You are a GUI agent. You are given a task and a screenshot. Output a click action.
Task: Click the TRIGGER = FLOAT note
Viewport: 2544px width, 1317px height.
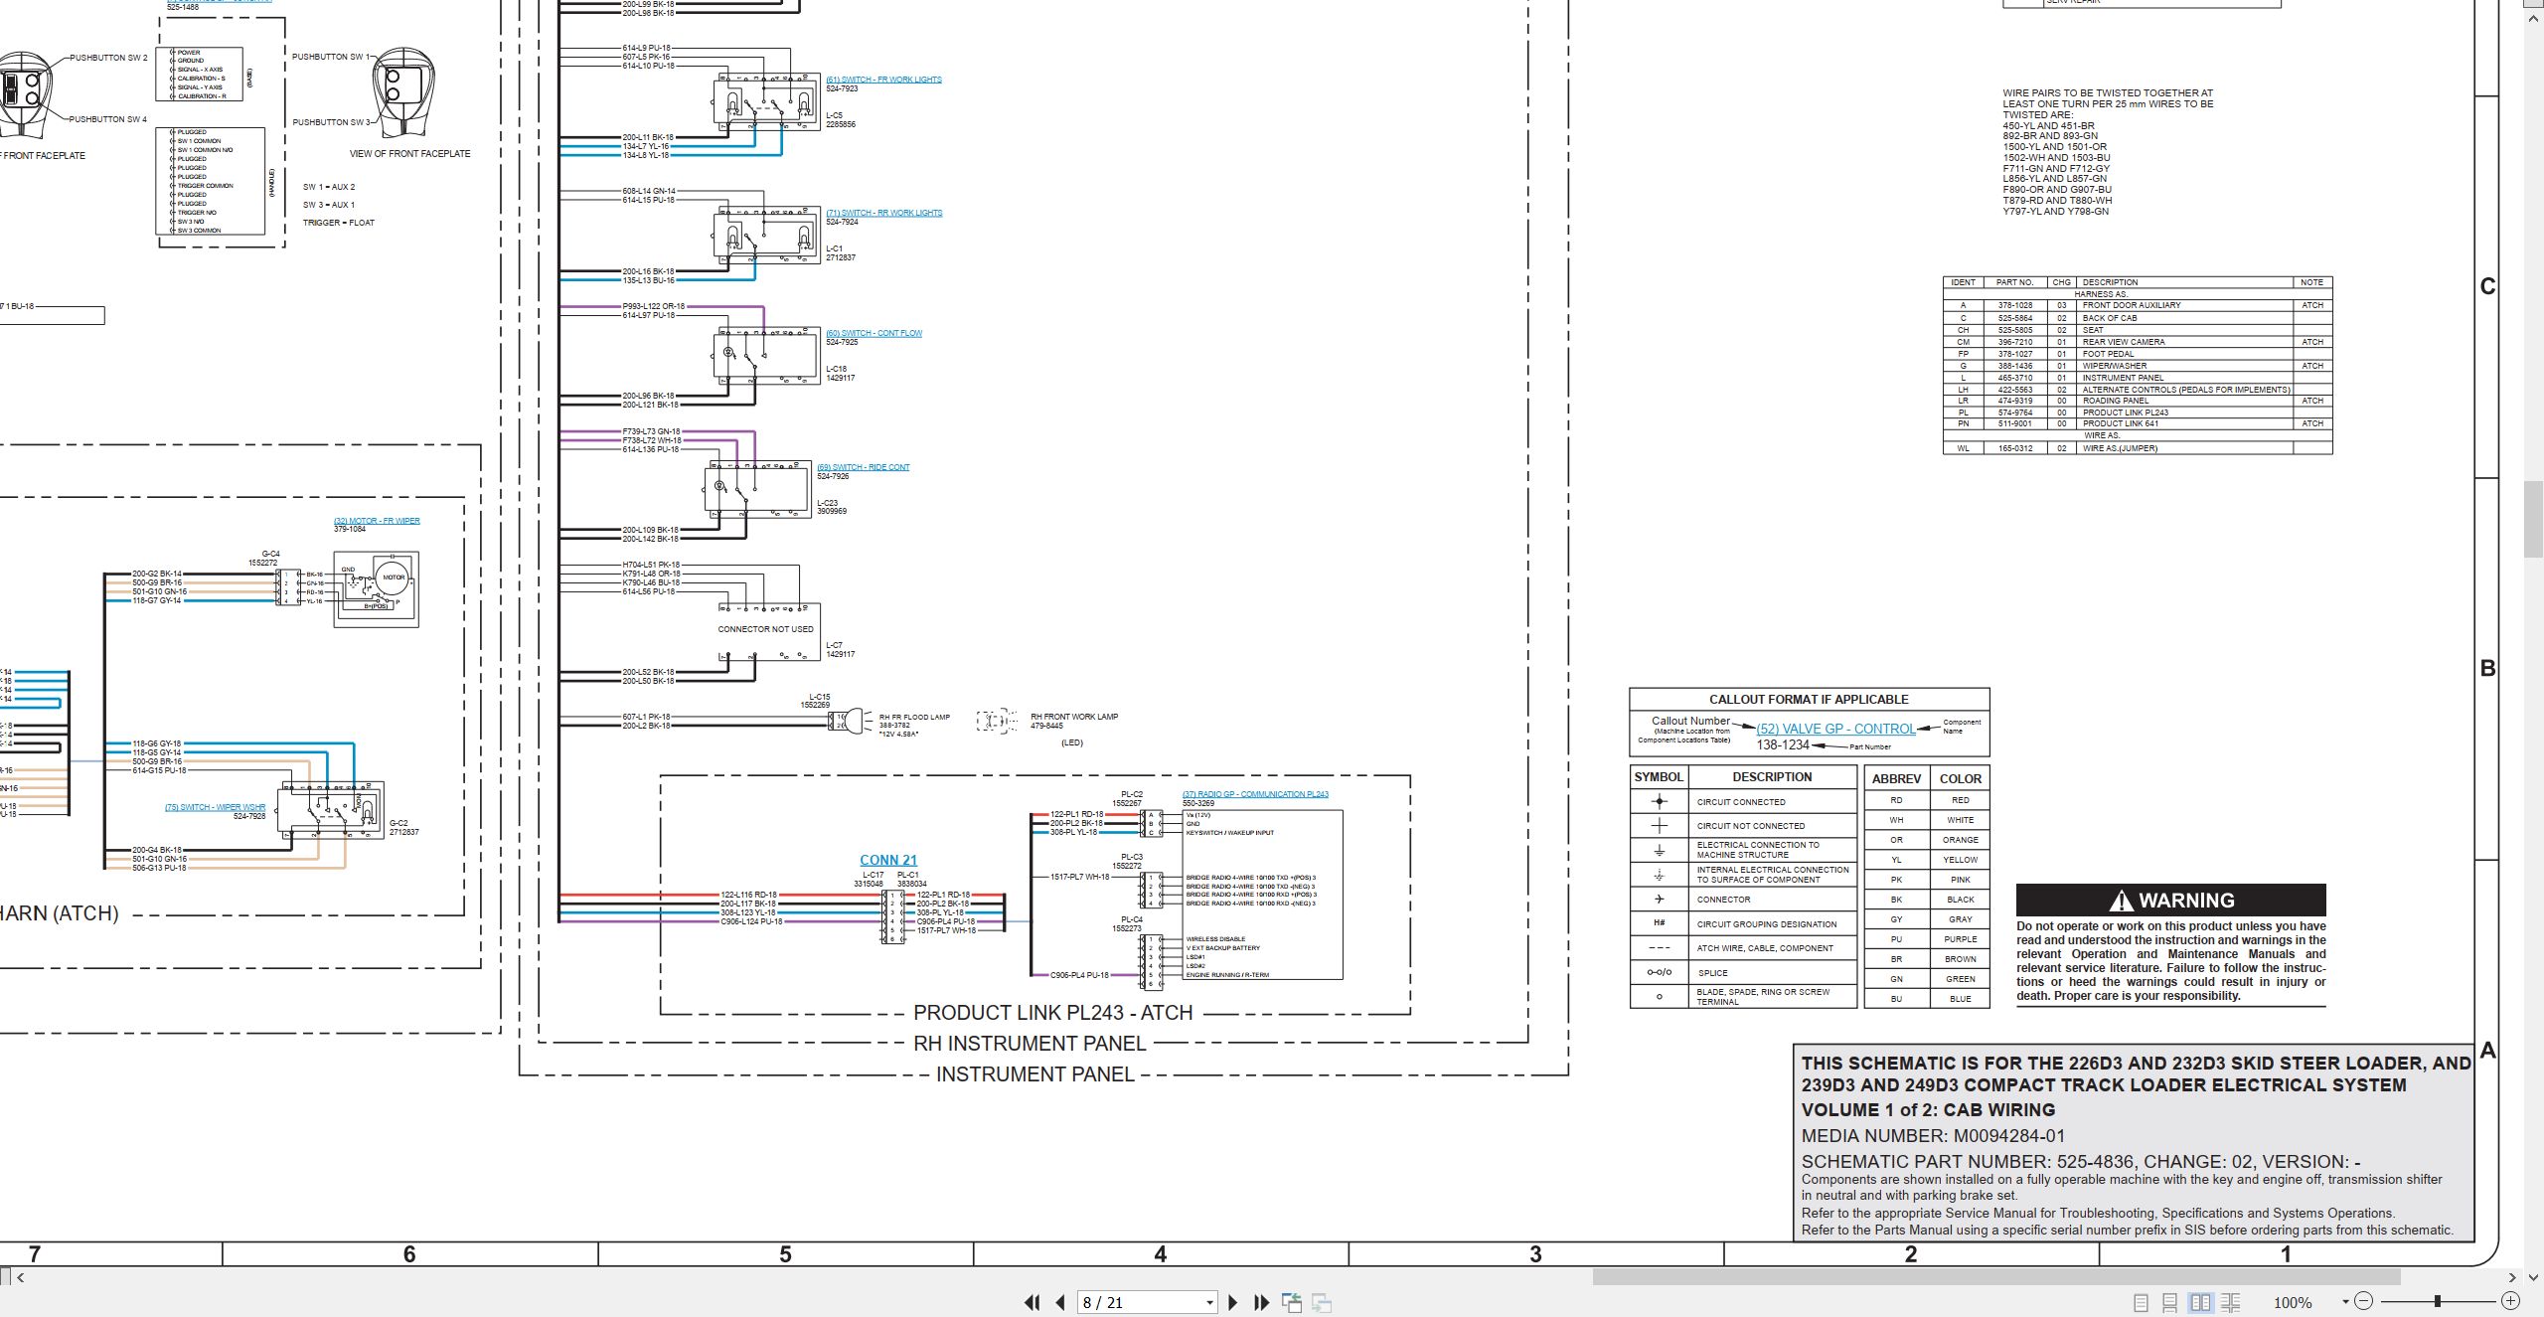[x=339, y=223]
